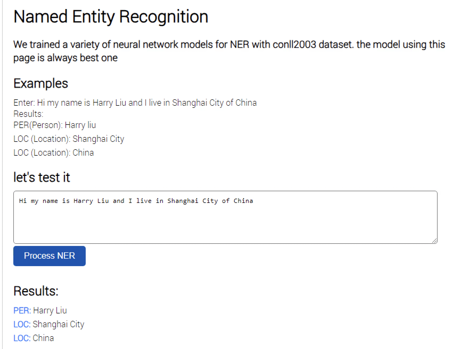Click the Results: section heading

click(x=36, y=291)
